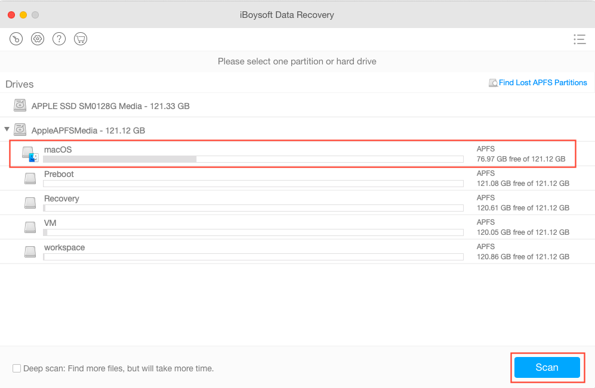
Task: Click the disk recovery icon in toolbar
Action: click(16, 39)
